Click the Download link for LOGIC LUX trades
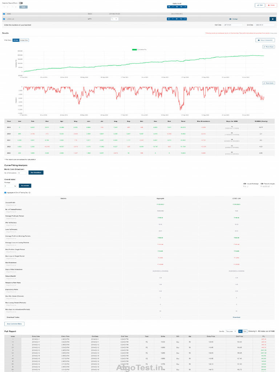 coord(236,317)
